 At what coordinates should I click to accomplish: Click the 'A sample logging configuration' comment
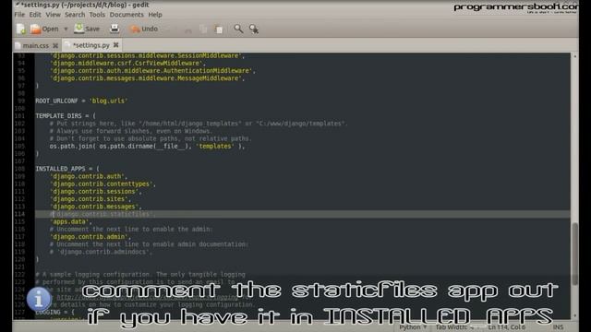pyautogui.click(x=140, y=274)
